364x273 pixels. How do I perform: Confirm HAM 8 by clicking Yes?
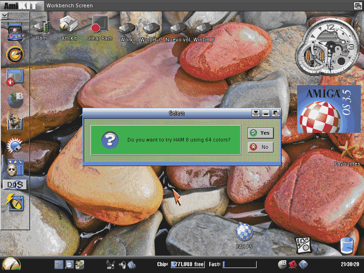[260, 133]
